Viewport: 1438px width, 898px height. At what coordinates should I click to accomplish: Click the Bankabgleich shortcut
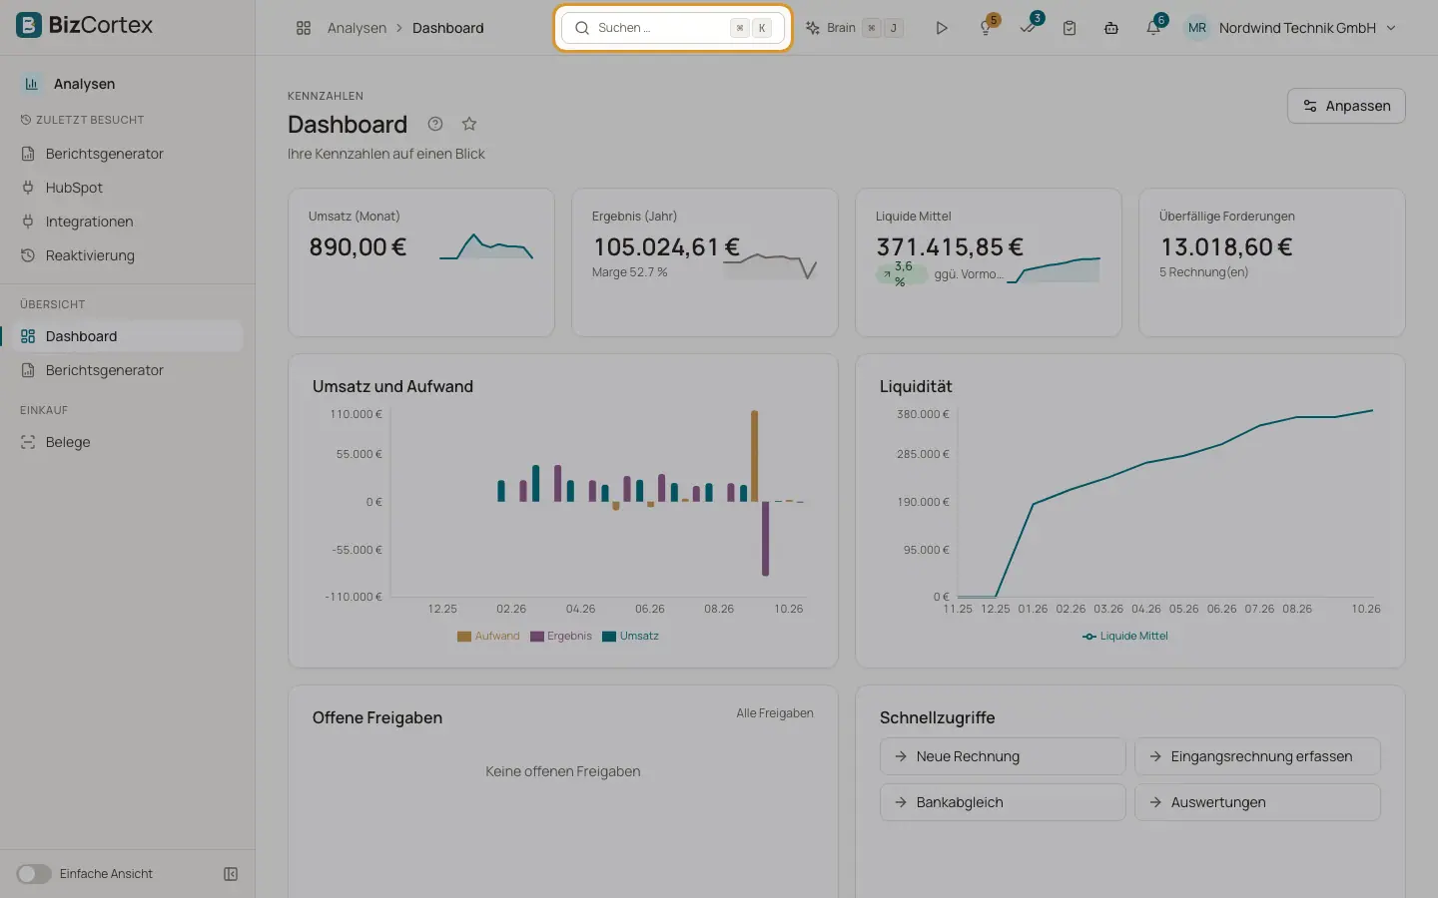(x=1003, y=802)
